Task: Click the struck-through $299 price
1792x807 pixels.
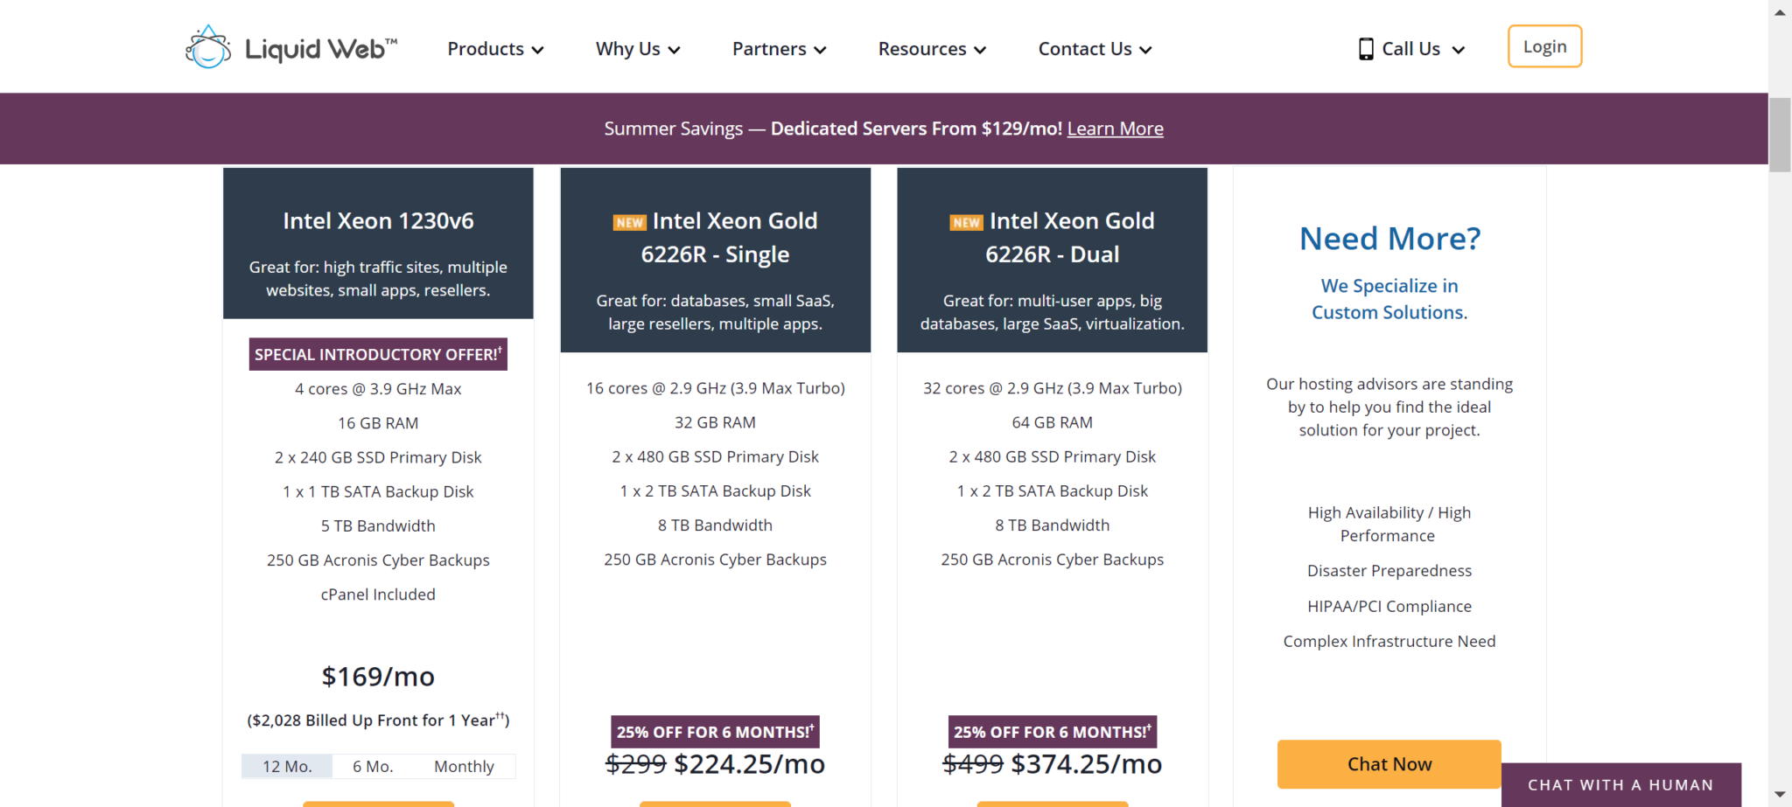Action: coord(636,764)
